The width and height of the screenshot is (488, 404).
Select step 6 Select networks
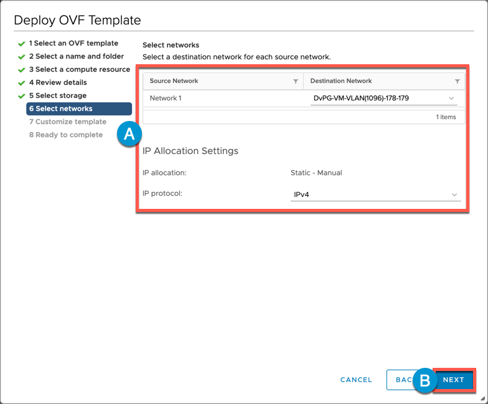[79, 108]
